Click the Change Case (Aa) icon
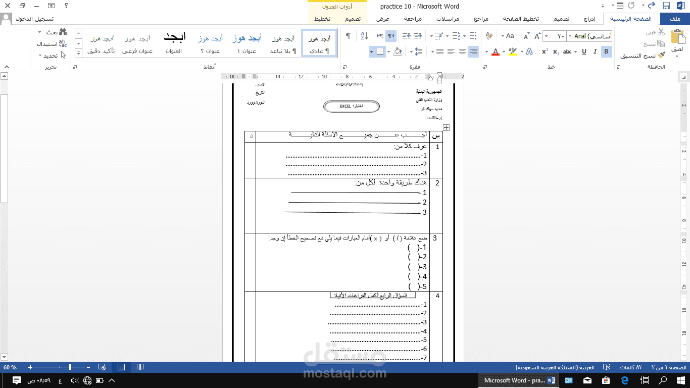The width and height of the screenshot is (690, 388). click(x=510, y=35)
